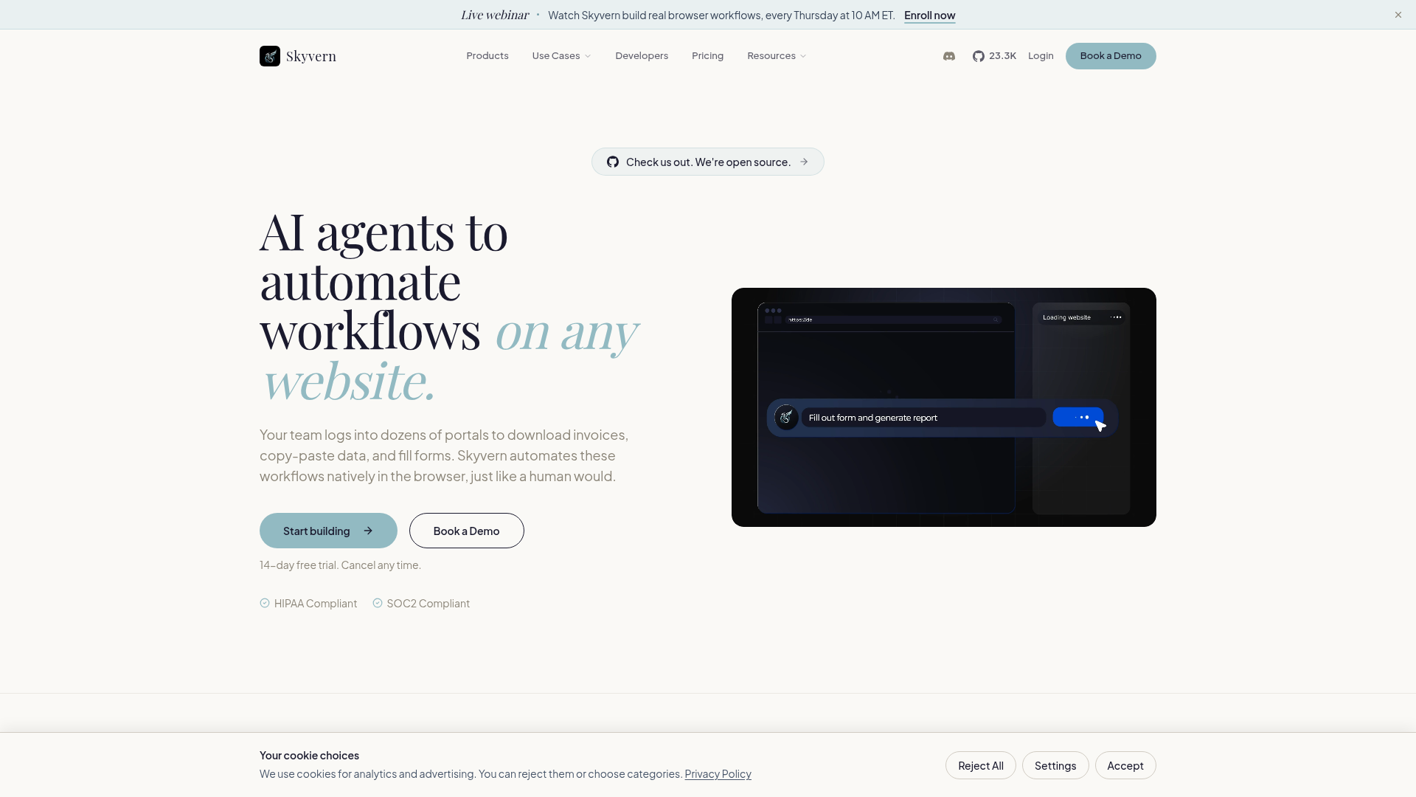Screen dimensions: 1416x797
Task: Click the arrow in open source pill
Action: pos(804,162)
